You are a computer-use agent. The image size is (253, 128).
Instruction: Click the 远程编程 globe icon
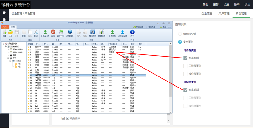pyautogui.click(x=70, y=32)
